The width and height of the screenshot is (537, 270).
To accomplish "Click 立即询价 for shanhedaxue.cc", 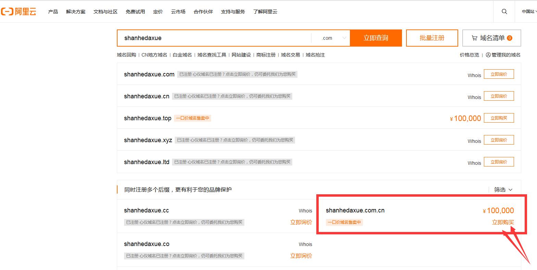I will (x=301, y=222).
